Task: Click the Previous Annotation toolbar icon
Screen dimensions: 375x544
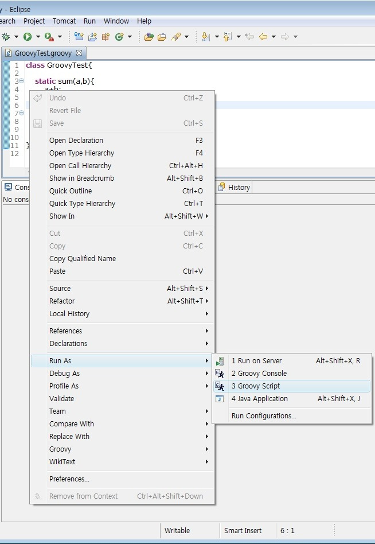Action: pos(228,36)
